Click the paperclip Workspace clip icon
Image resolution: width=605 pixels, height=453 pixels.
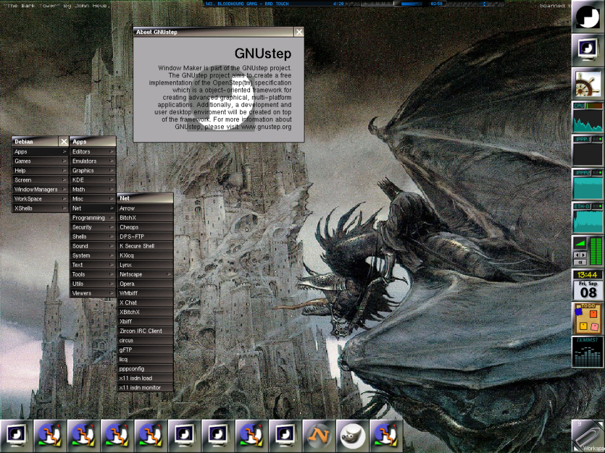click(588, 436)
